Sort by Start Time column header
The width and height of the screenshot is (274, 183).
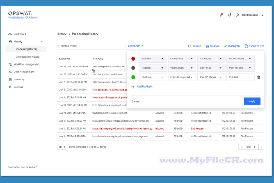pos(65,59)
